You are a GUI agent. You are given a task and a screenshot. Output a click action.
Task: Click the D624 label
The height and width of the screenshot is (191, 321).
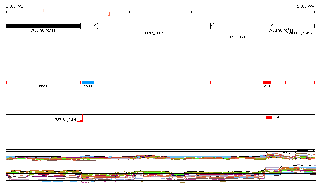pos(275,117)
